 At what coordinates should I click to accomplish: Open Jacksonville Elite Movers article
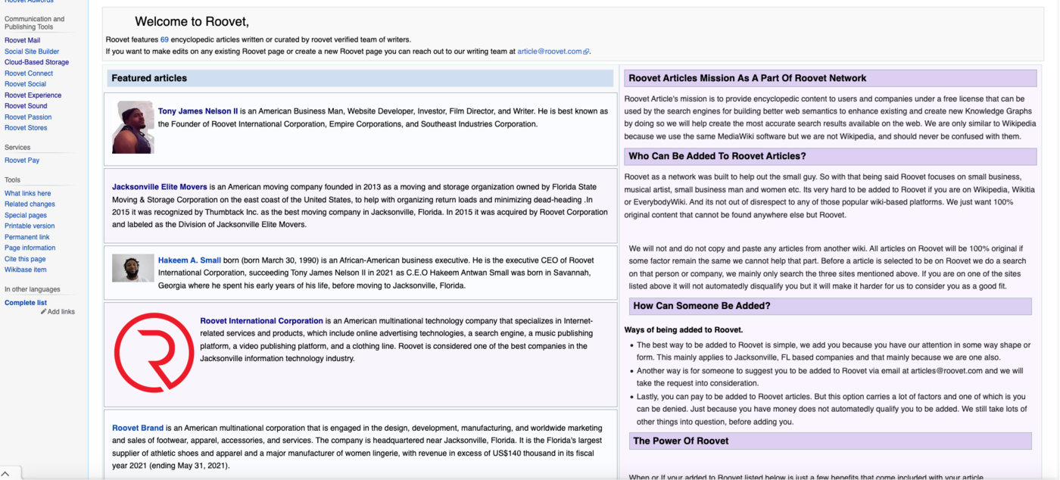click(159, 187)
